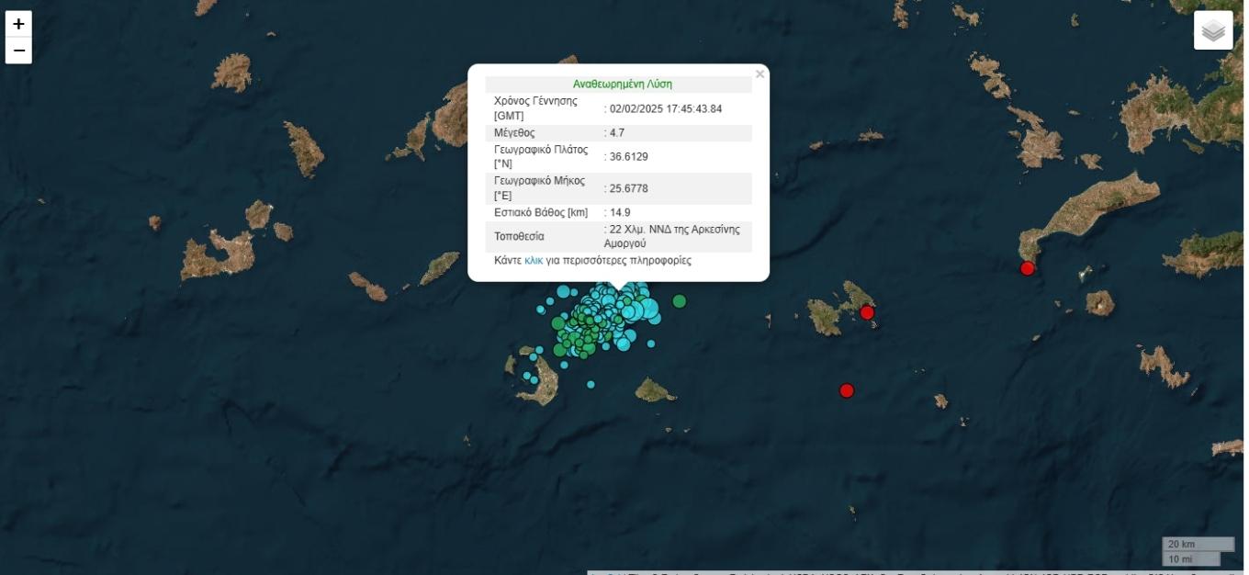Zoom out of the map
Image resolution: width=1249 pixels, height=575 pixels.
[x=18, y=51]
